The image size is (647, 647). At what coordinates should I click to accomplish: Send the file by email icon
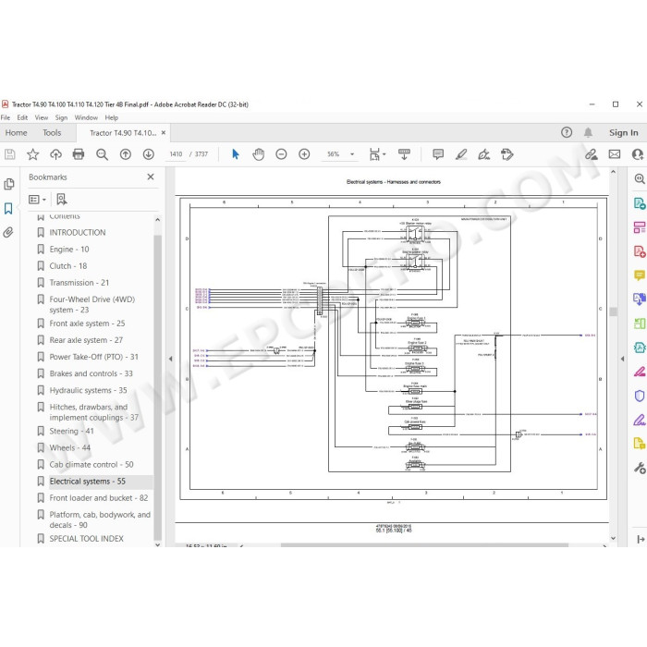coord(615,154)
